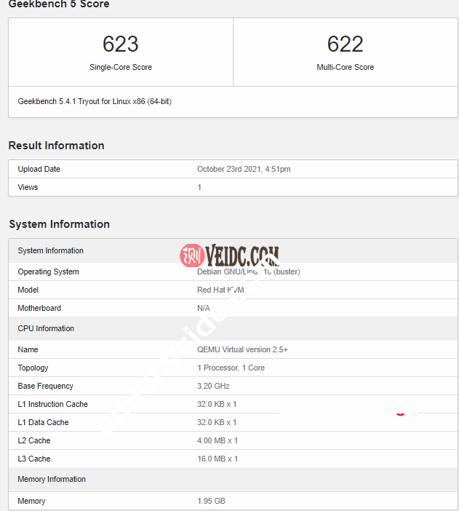Click the 'L2 Cache' label
Viewport: 459px width, 511px height.
(34, 441)
